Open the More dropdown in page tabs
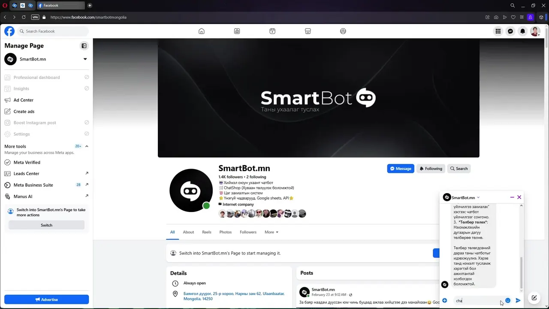 271,232
